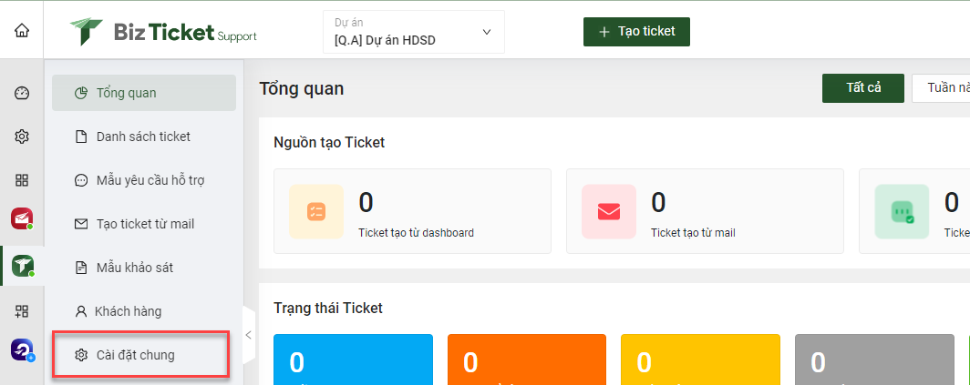This screenshot has width=970, height=385.
Task: Click the Biz Ticket Support logo
Action: pyautogui.click(x=162, y=32)
